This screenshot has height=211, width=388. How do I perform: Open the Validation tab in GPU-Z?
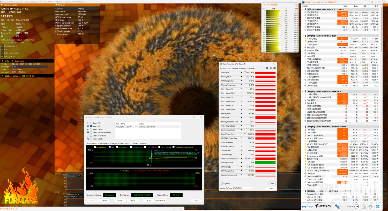pos(251,69)
